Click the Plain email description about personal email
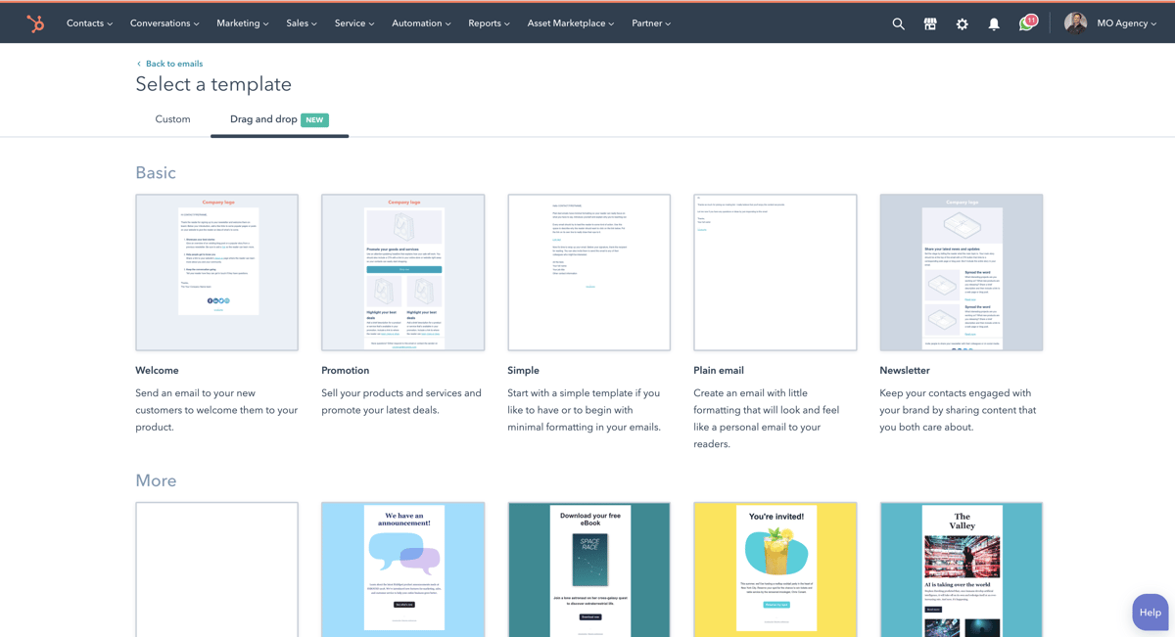 (767, 419)
